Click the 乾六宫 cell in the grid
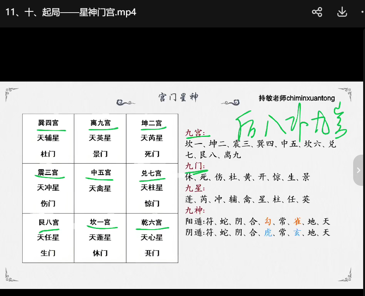The height and width of the screenshot is (296, 365). 152,238
